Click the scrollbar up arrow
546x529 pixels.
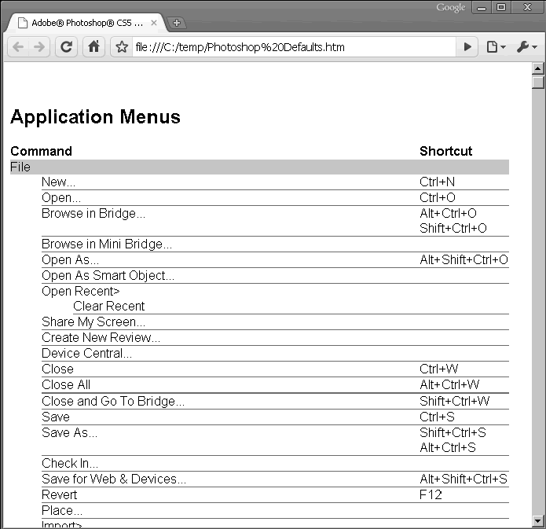click(538, 68)
